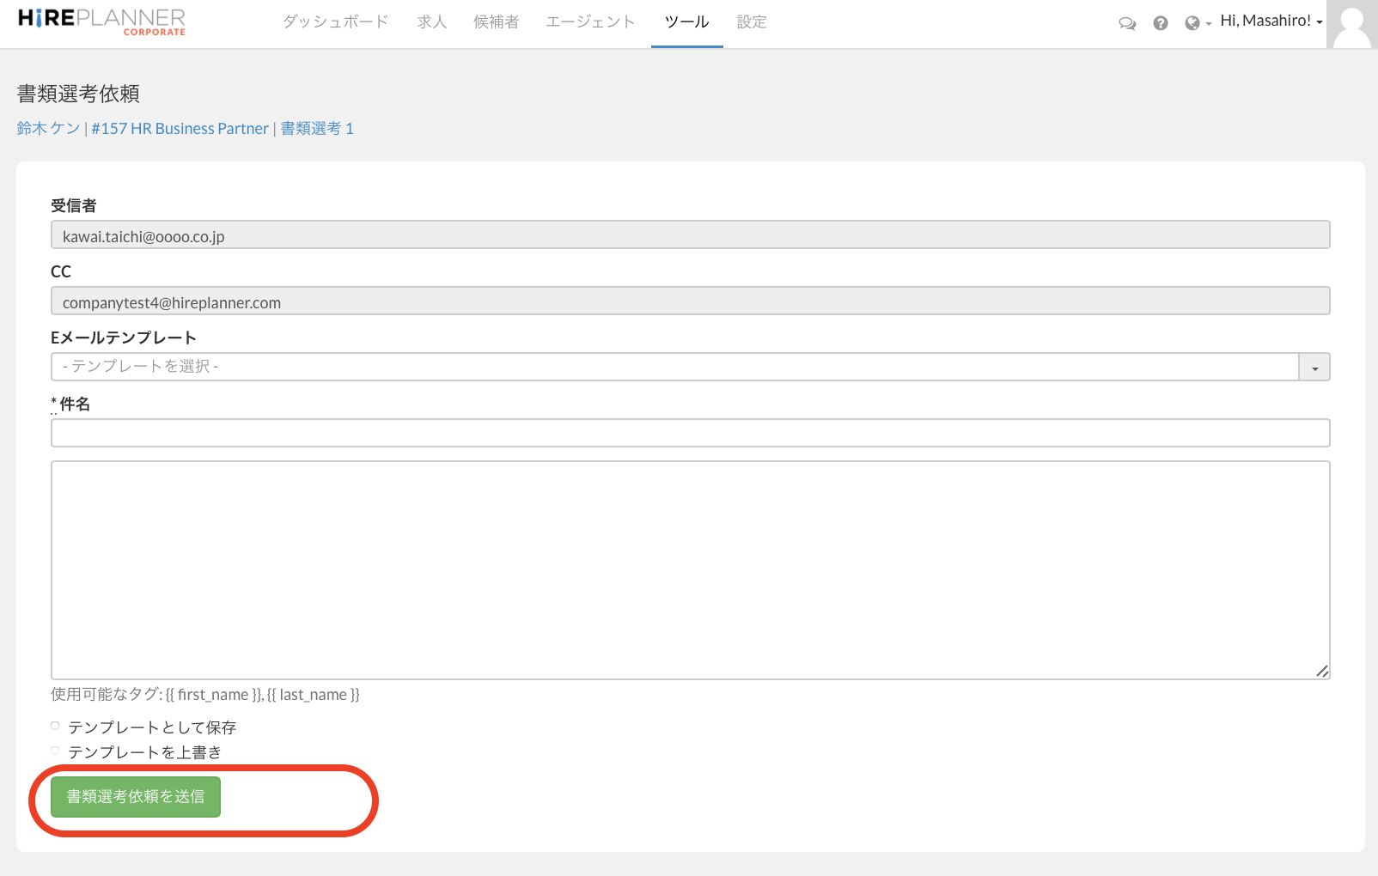Select the テンプレートを上書き radio option
1378x876 pixels.
pyautogui.click(x=55, y=751)
